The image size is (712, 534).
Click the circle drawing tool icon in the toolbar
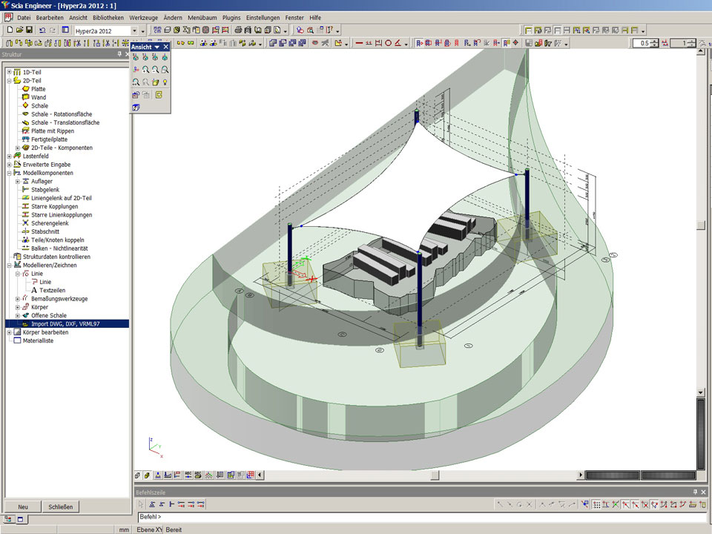click(388, 44)
